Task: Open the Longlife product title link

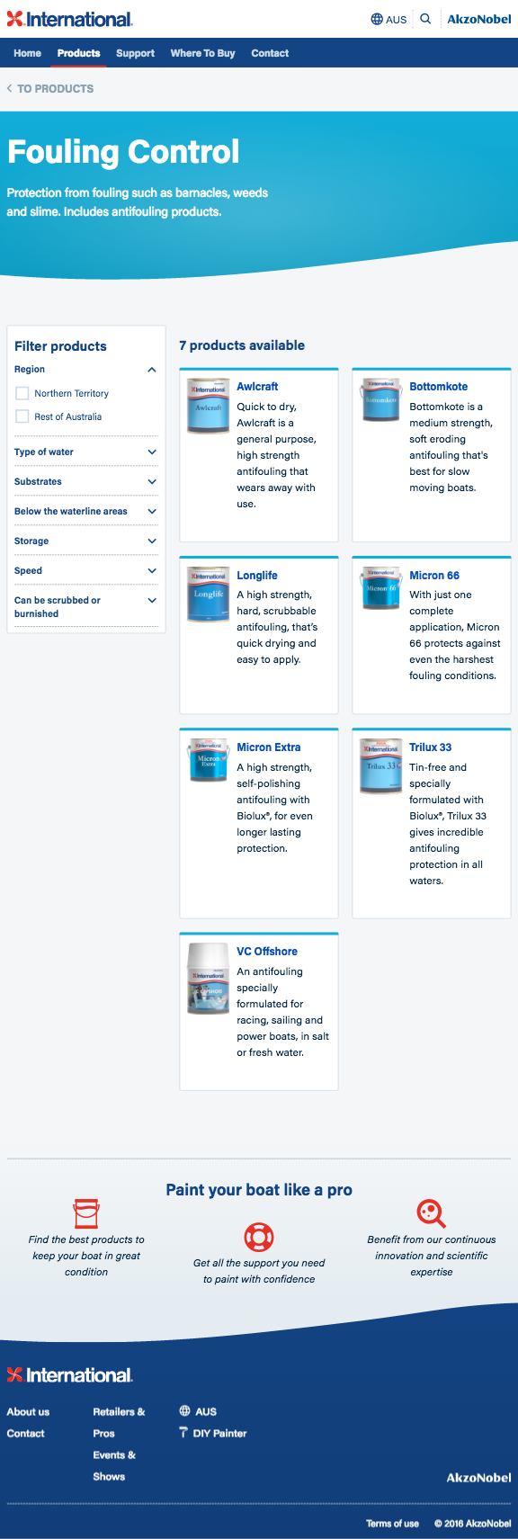Action: coord(257,576)
